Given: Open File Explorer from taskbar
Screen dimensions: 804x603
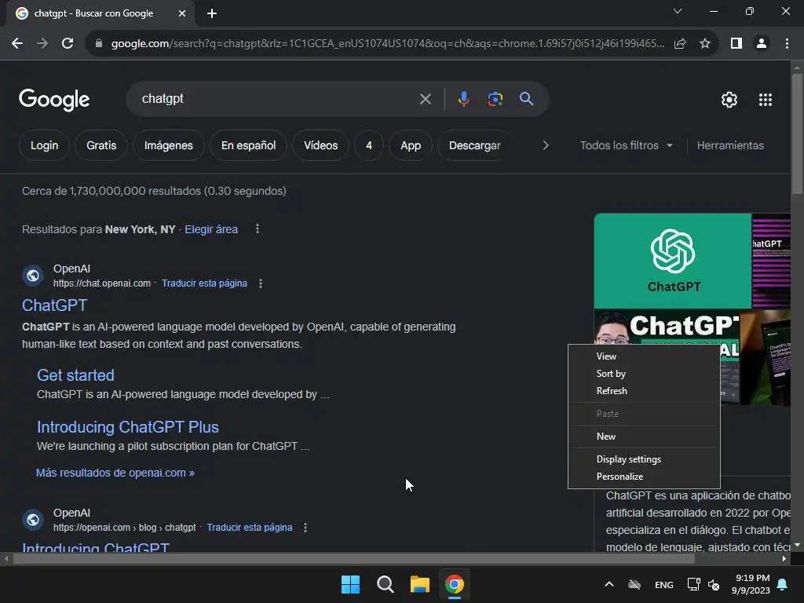Looking at the screenshot, I should click(x=420, y=584).
